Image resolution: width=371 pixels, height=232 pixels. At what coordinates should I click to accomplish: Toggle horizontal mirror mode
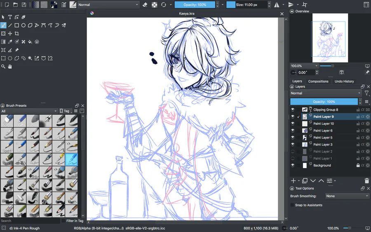pyautogui.click(x=277, y=5)
